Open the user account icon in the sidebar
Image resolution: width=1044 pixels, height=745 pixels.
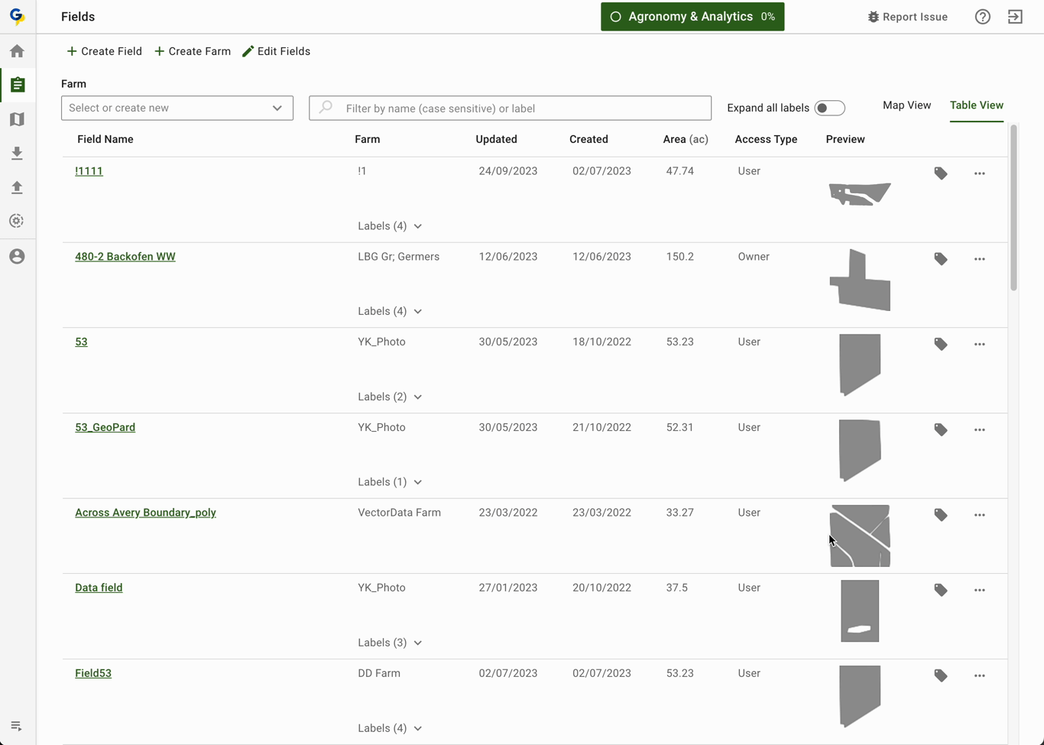17,257
